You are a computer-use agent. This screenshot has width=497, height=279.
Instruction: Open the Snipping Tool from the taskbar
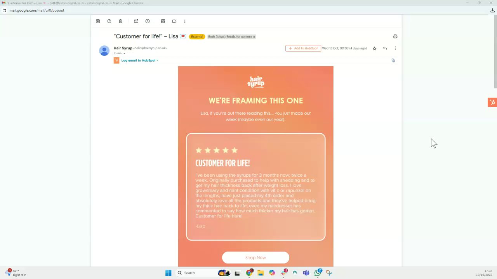tap(329, 273)
